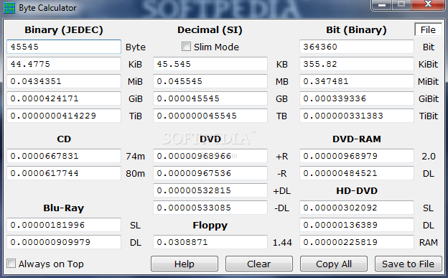Click the Floppy 1.44 field
Screen dimensions: 448x278
coord(210,242)
